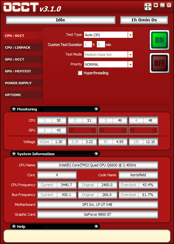Click the Core count value 4

[x=57, y=175]
